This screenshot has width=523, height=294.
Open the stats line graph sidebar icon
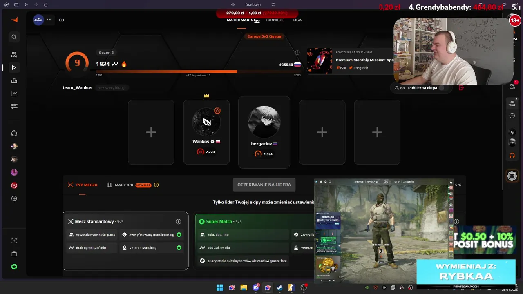point(14,94)
